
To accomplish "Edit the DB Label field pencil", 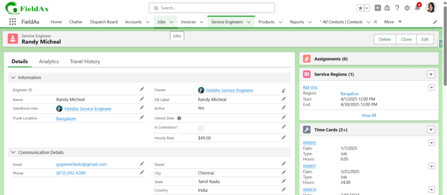I will click(284, 99).
